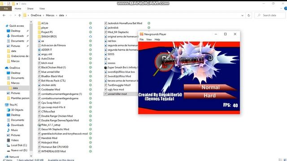This screenshot has height=161, width=287.
Task: Click navigation pane scrollbar down arrow
Action: click(x=31, y=156)
